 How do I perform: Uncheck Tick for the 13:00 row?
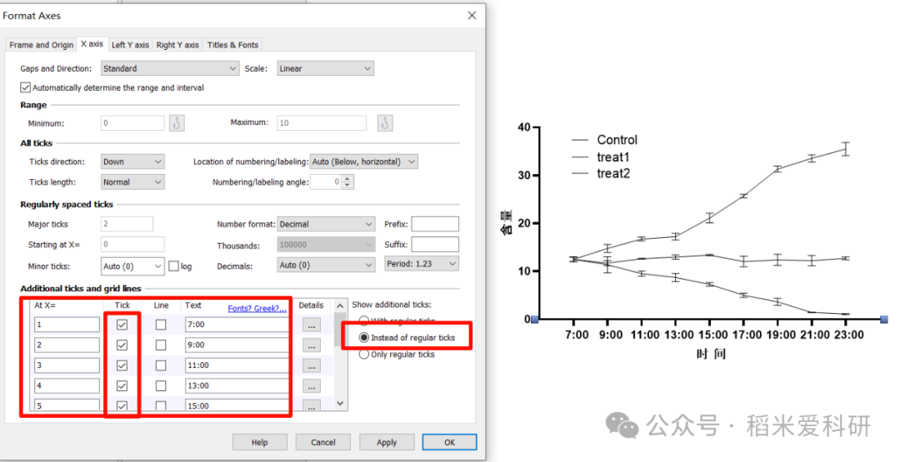coord(122,385)
